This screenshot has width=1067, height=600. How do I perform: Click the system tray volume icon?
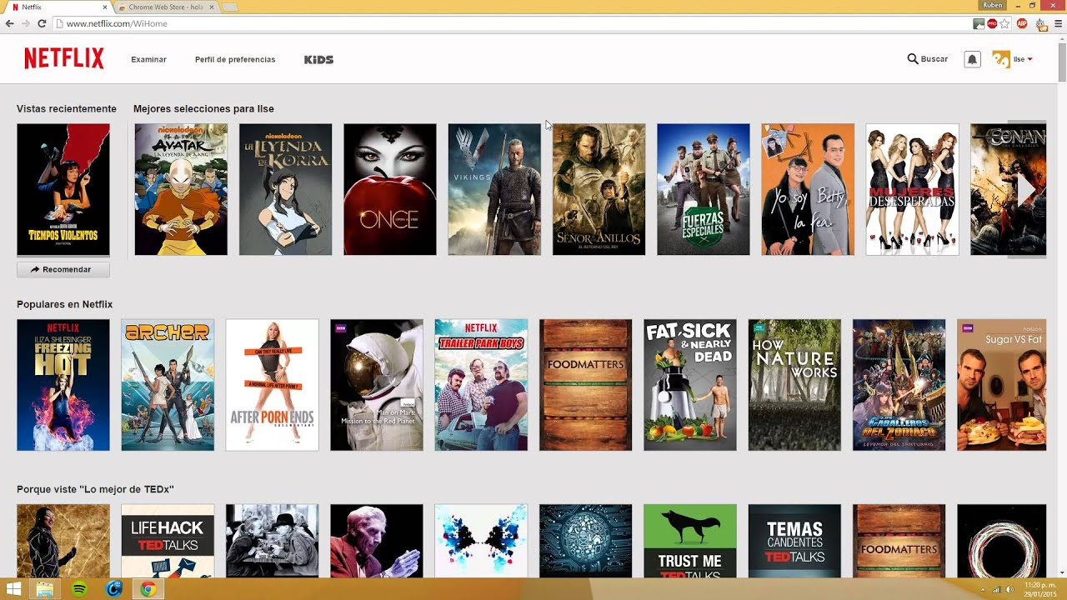(x=1009, y=589)
